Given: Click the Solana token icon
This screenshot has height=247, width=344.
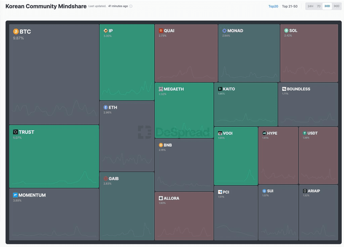Looking at the screenshot, I should [286, 31].
